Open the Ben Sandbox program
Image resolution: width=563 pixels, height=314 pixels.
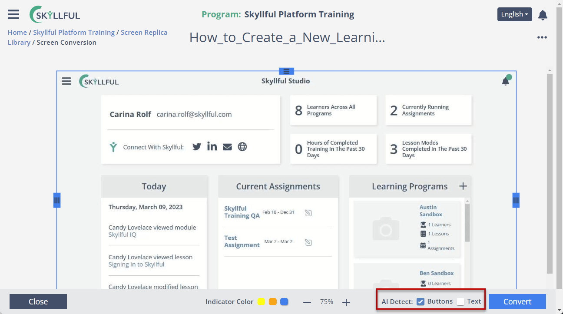pyautogui.click(x=437, y=273)
